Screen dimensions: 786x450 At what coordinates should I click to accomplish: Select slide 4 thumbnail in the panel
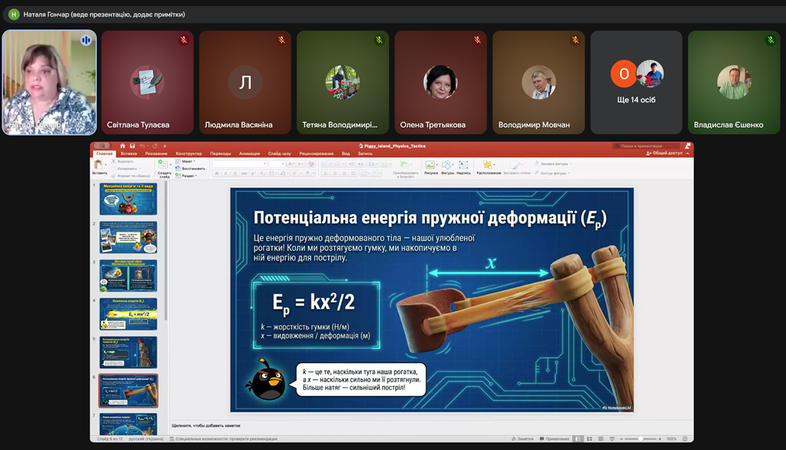(x=128, y=313)
